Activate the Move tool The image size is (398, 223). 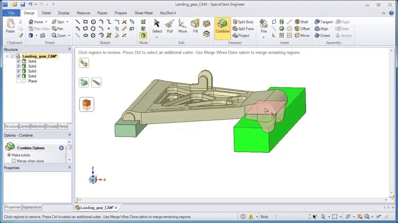183,26
